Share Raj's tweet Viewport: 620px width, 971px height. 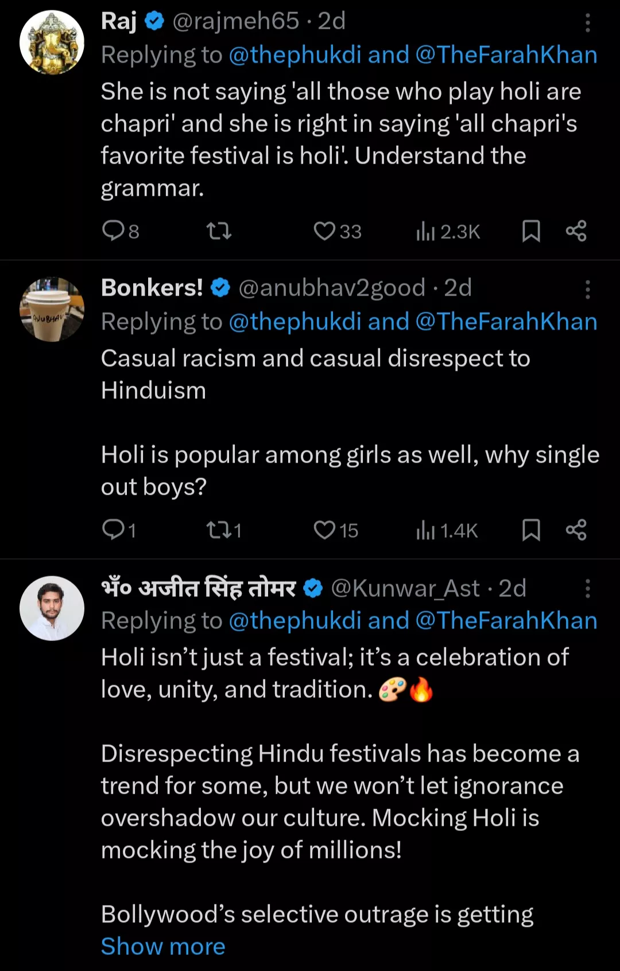(576, 231)
